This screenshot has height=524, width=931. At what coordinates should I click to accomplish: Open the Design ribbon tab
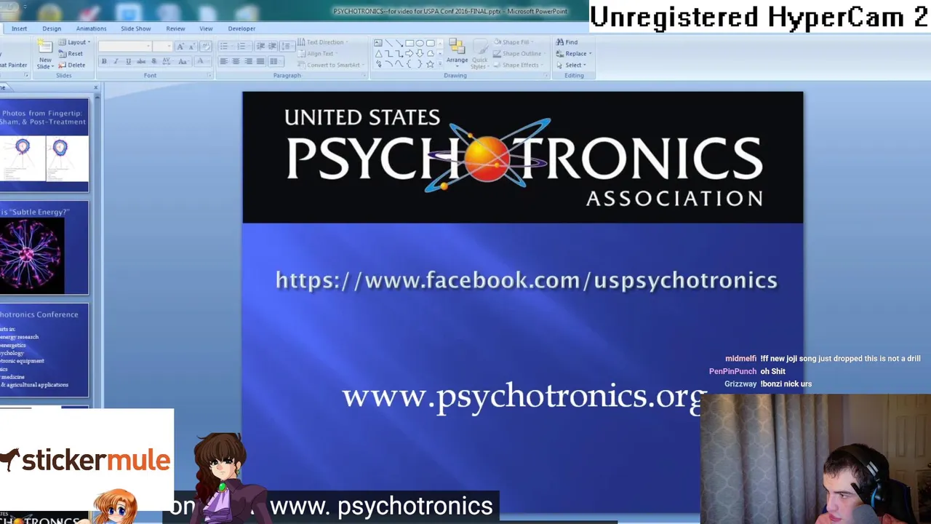pyautogui.click(x=52, y=28)
